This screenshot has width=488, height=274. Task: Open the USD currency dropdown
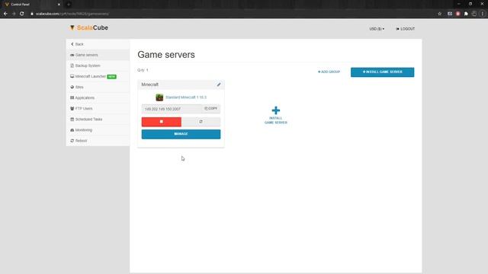click(x=377, y=29)
